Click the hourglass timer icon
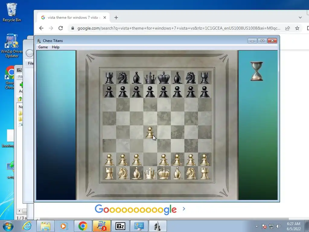Image resolution: width=309 pixels, height=232 pixels. coord(256,71)
